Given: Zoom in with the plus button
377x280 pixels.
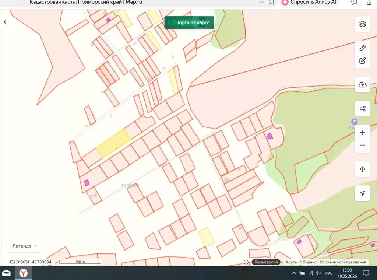Looking at the screenshot, I should [x=362, y=133].
